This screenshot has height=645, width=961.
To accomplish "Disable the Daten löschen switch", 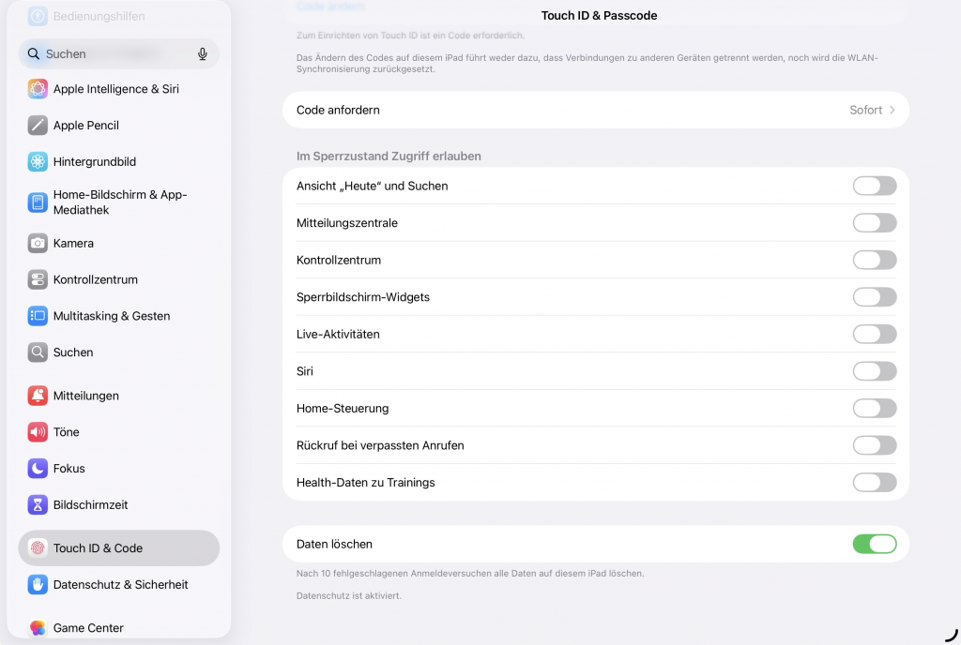I will click(874, 545).
